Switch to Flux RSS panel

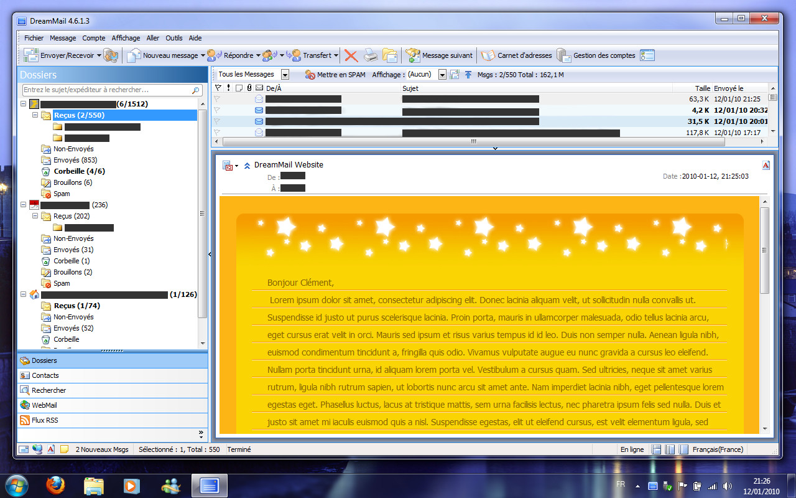click(x=113, y=420)
